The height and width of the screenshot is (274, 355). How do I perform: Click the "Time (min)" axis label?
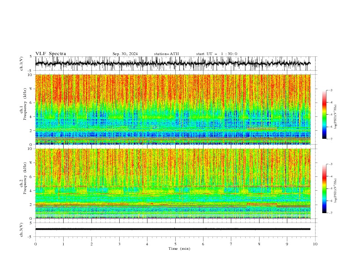(x=179, y=248)
